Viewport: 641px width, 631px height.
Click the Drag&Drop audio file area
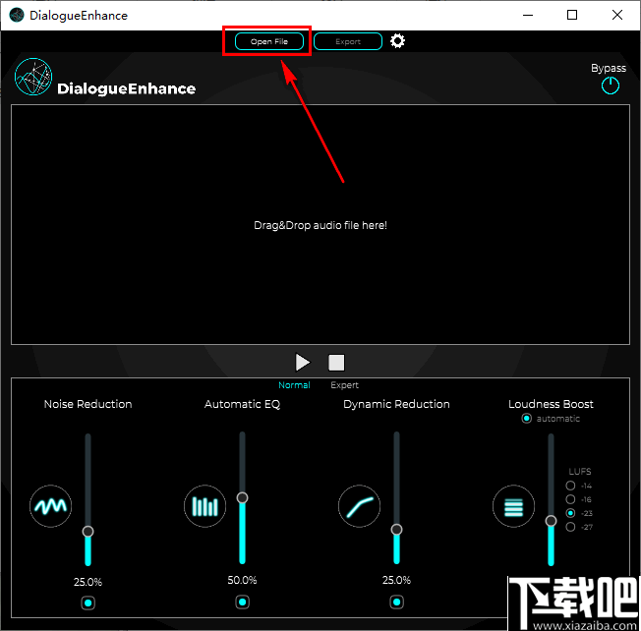click(x=320, y=225)
